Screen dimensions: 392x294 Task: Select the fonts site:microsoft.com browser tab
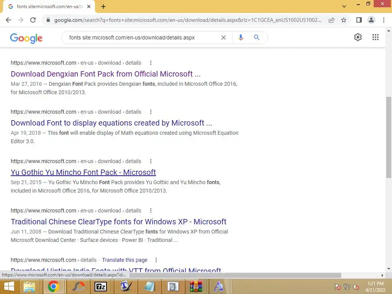[x=49, y=7]
